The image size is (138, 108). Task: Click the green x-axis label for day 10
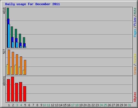[x=44, y=105]
